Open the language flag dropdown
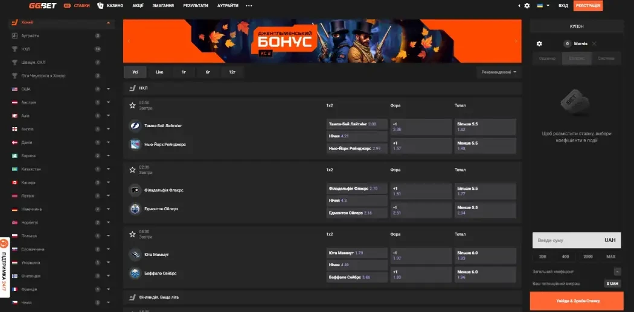 [x=543, y=5]
